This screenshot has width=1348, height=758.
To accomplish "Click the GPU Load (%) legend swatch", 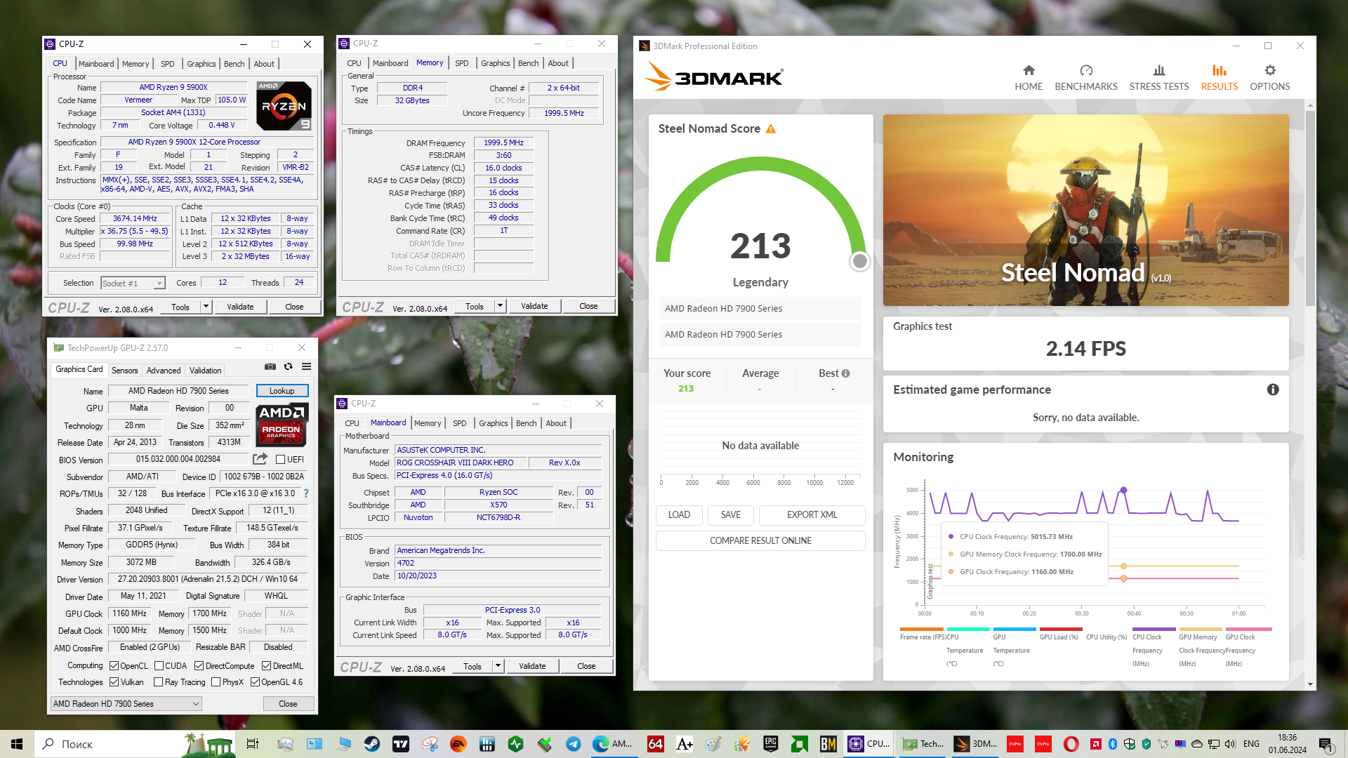I will (x=1061, y=629).
